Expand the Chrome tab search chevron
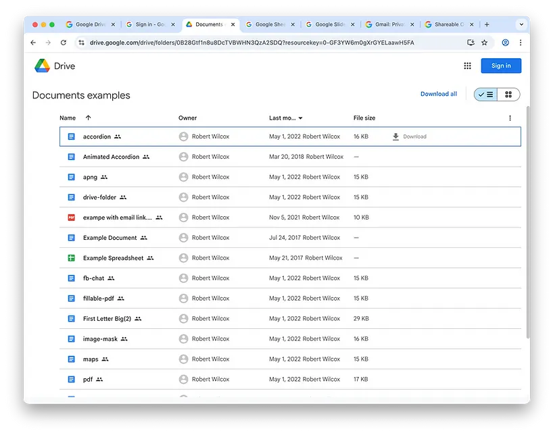This screenshot has height=435, width=553. point(521,24)
